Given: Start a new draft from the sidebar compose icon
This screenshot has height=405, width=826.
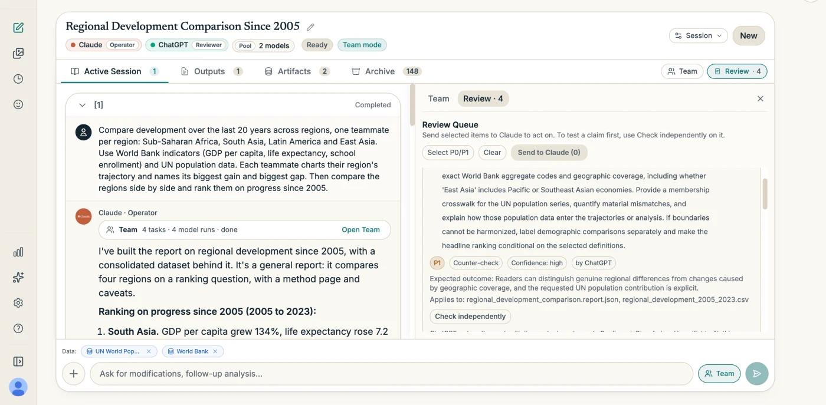Looking at the screenshot, I should pos(18,28).
